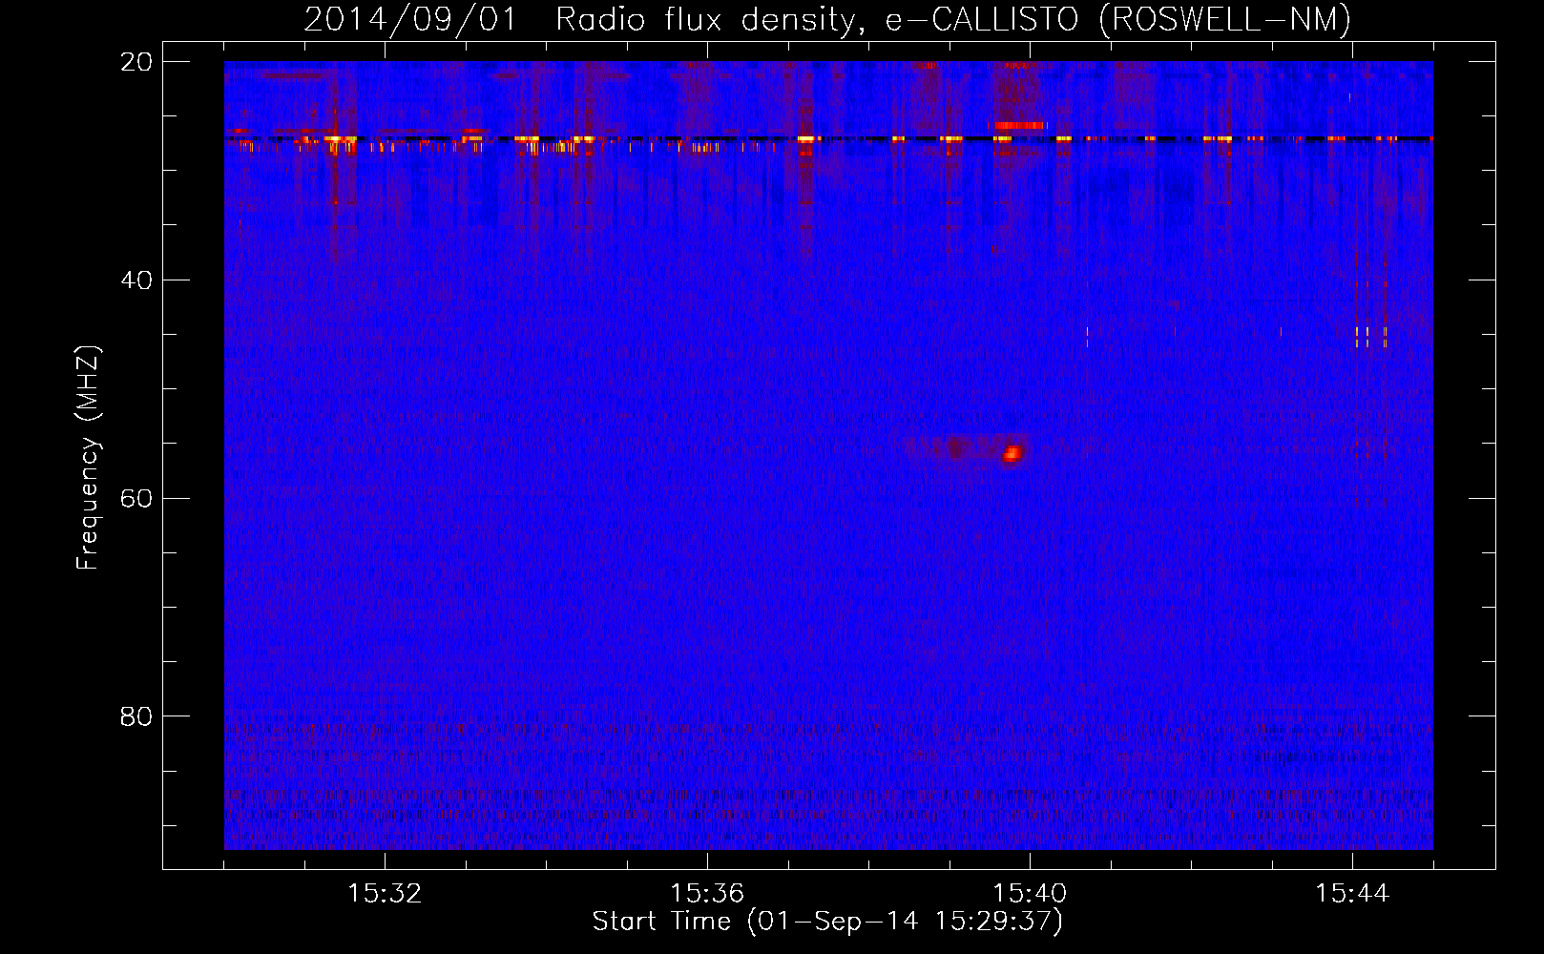Click the time axis label '15:40'

click(1030, 893)
